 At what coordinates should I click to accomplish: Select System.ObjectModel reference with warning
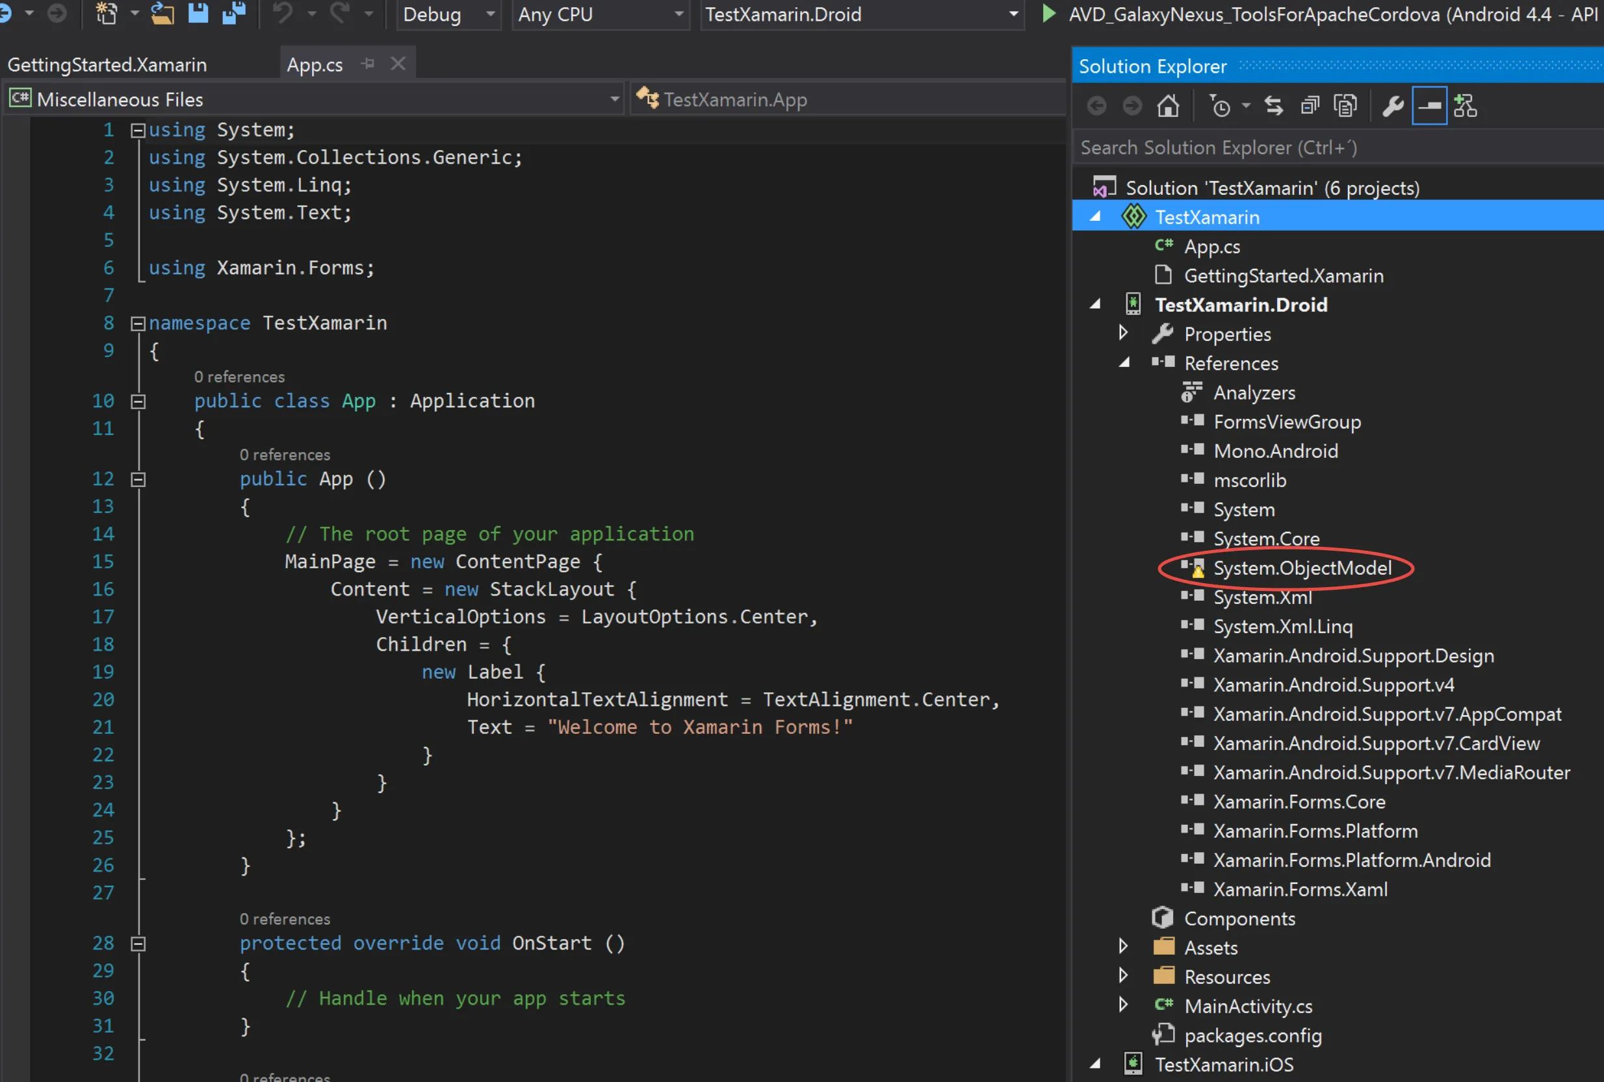[1302, 568]
